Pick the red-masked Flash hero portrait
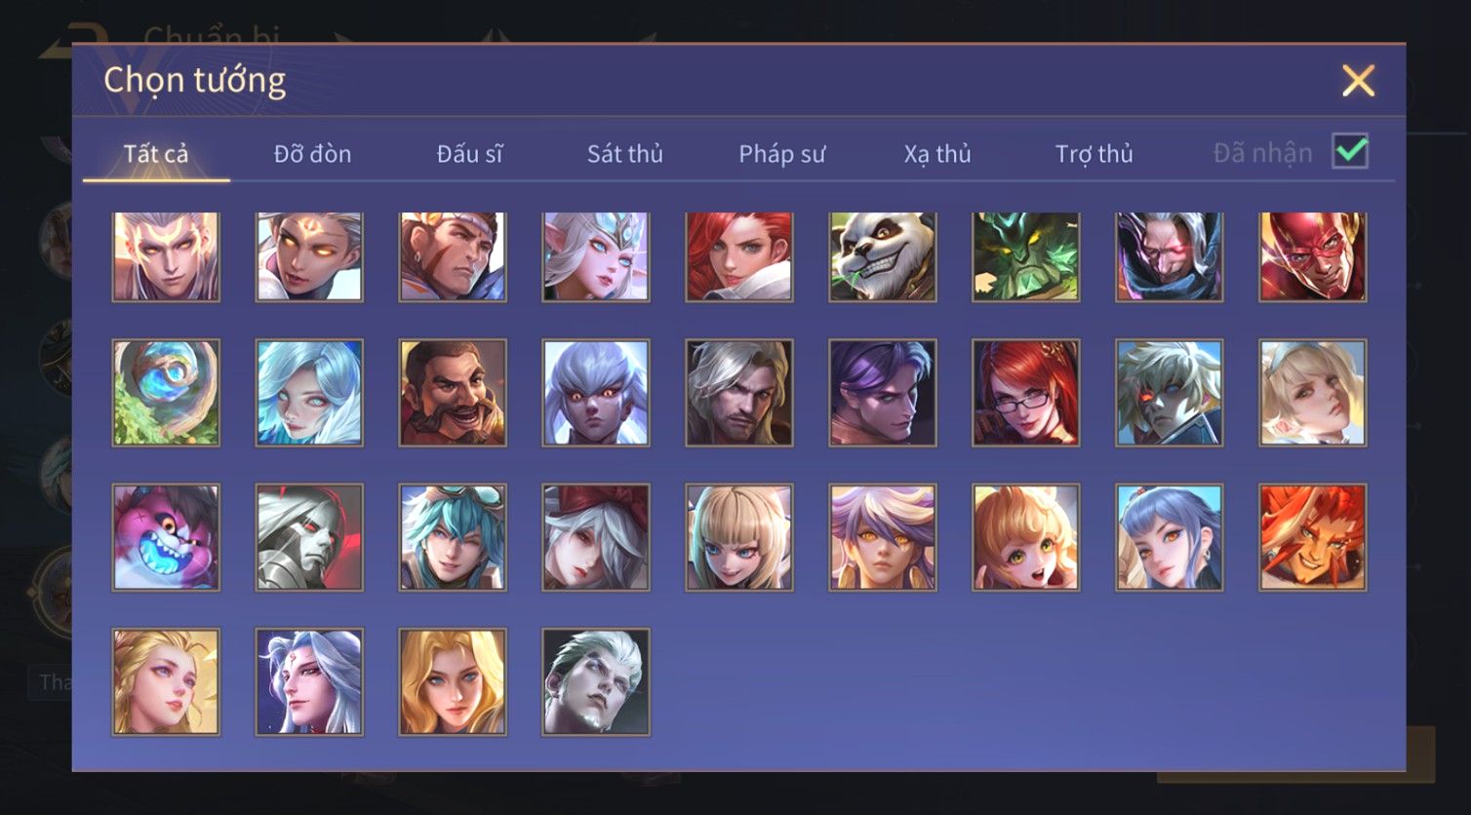1471x815 pixels. point(1313,256)
